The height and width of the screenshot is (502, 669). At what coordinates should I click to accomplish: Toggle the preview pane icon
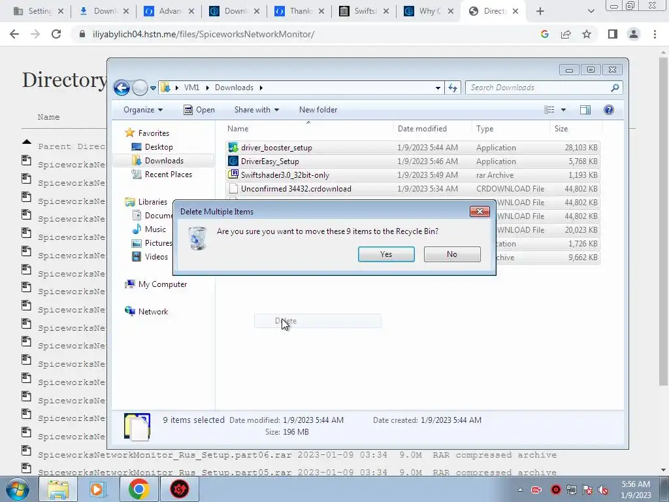(585, 110)
